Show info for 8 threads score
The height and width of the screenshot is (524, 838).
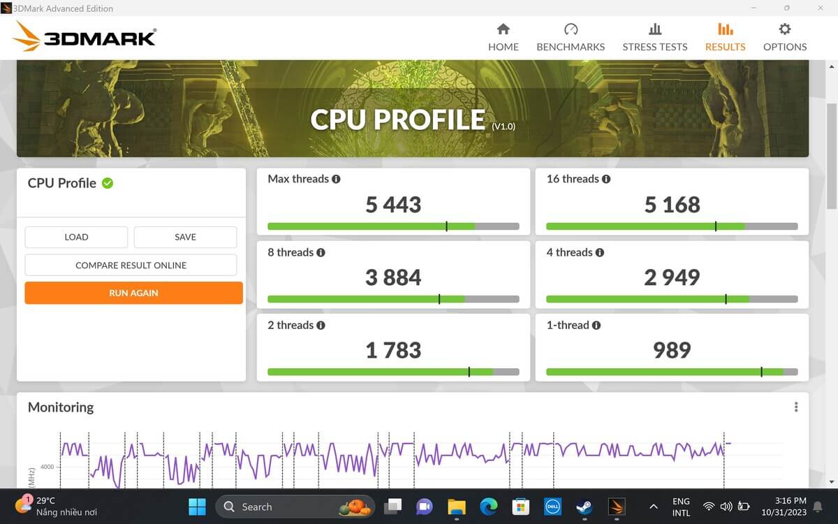click(x=321, y=252)
